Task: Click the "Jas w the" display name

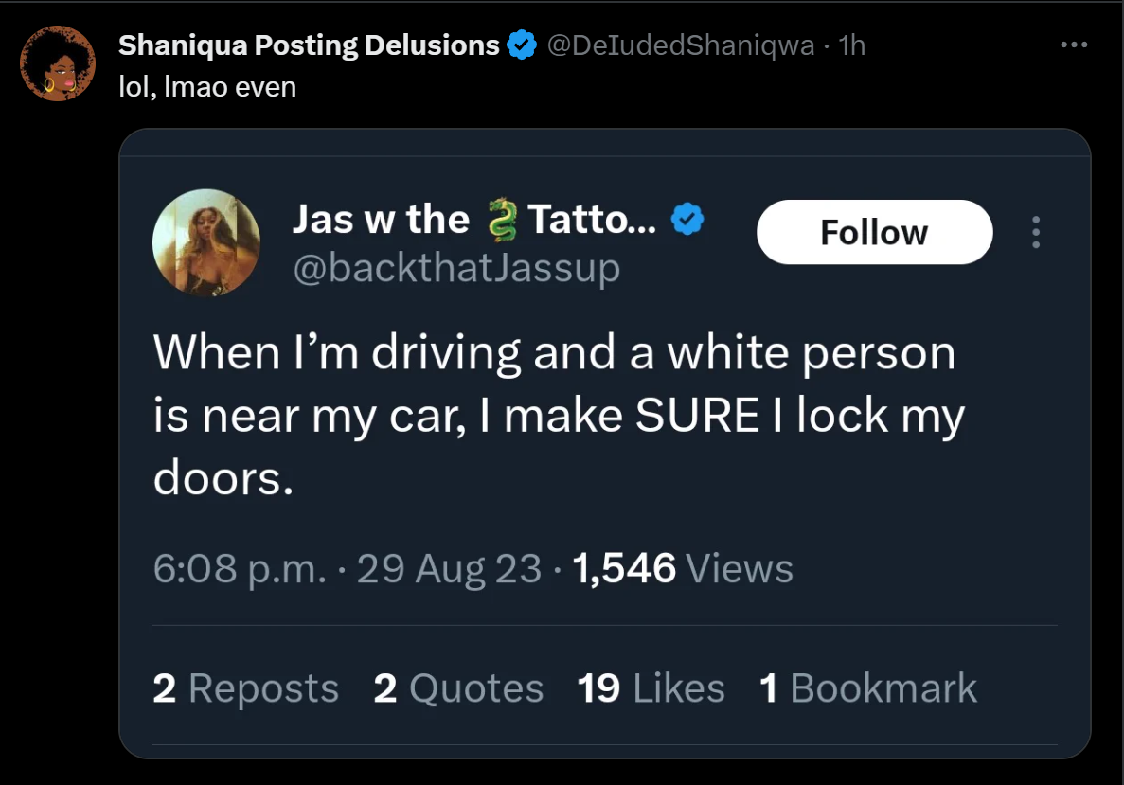Action: pos(381,220)
